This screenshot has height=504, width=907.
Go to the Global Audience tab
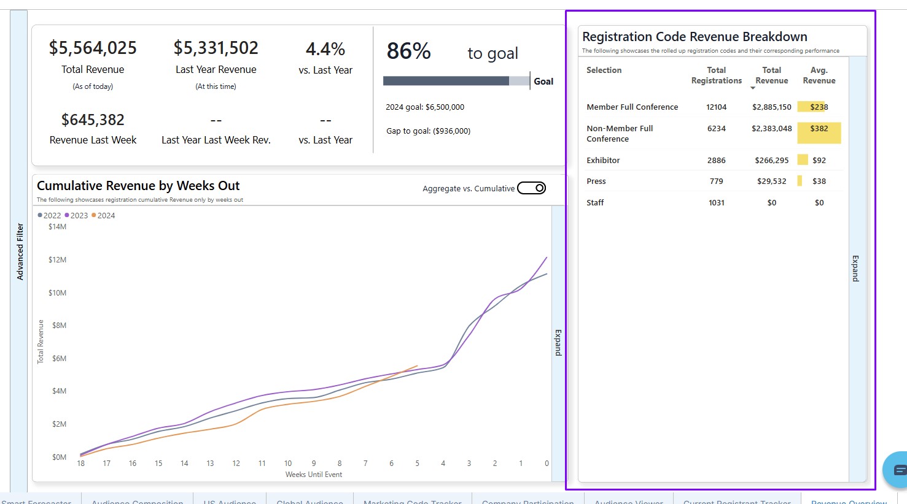pos(309,500)
